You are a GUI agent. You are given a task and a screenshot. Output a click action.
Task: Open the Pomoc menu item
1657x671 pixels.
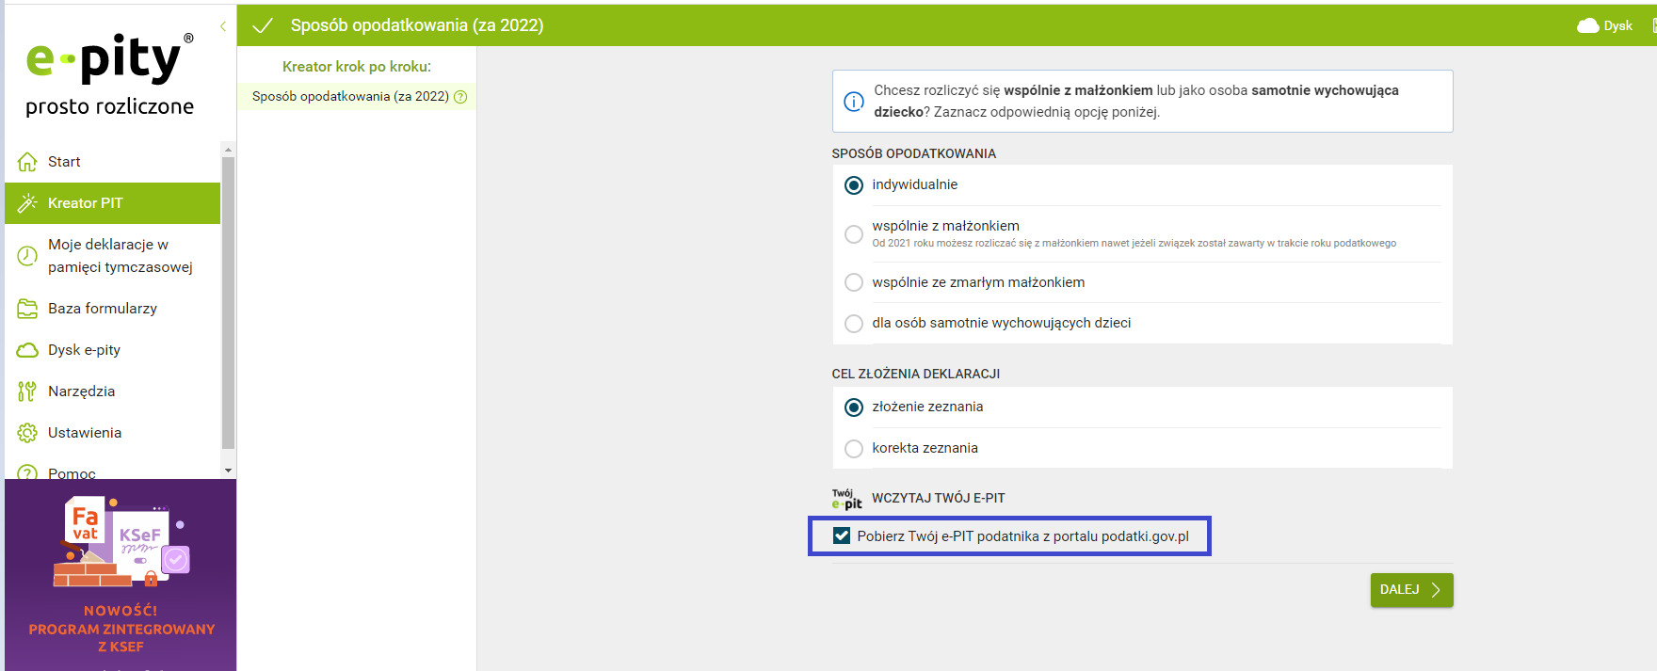tap(72, 472)
